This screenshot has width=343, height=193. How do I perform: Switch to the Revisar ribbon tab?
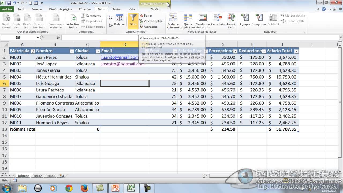click(x=117, y=9)
